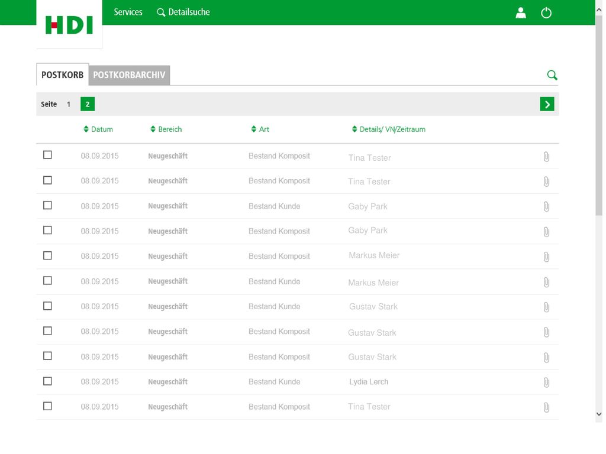Sort the list by Art
The image size is (606, 454).
click(x=260, y=129)
